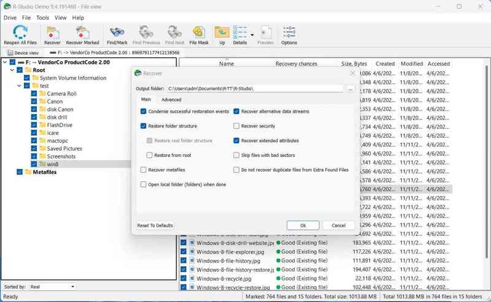Uncheck Restore folder structure option
Screen dimensions: 491x302
coord(144,126)
